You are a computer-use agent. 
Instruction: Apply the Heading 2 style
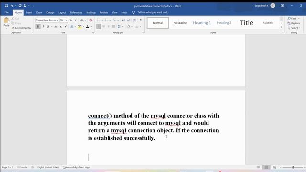tap(224, 23)
